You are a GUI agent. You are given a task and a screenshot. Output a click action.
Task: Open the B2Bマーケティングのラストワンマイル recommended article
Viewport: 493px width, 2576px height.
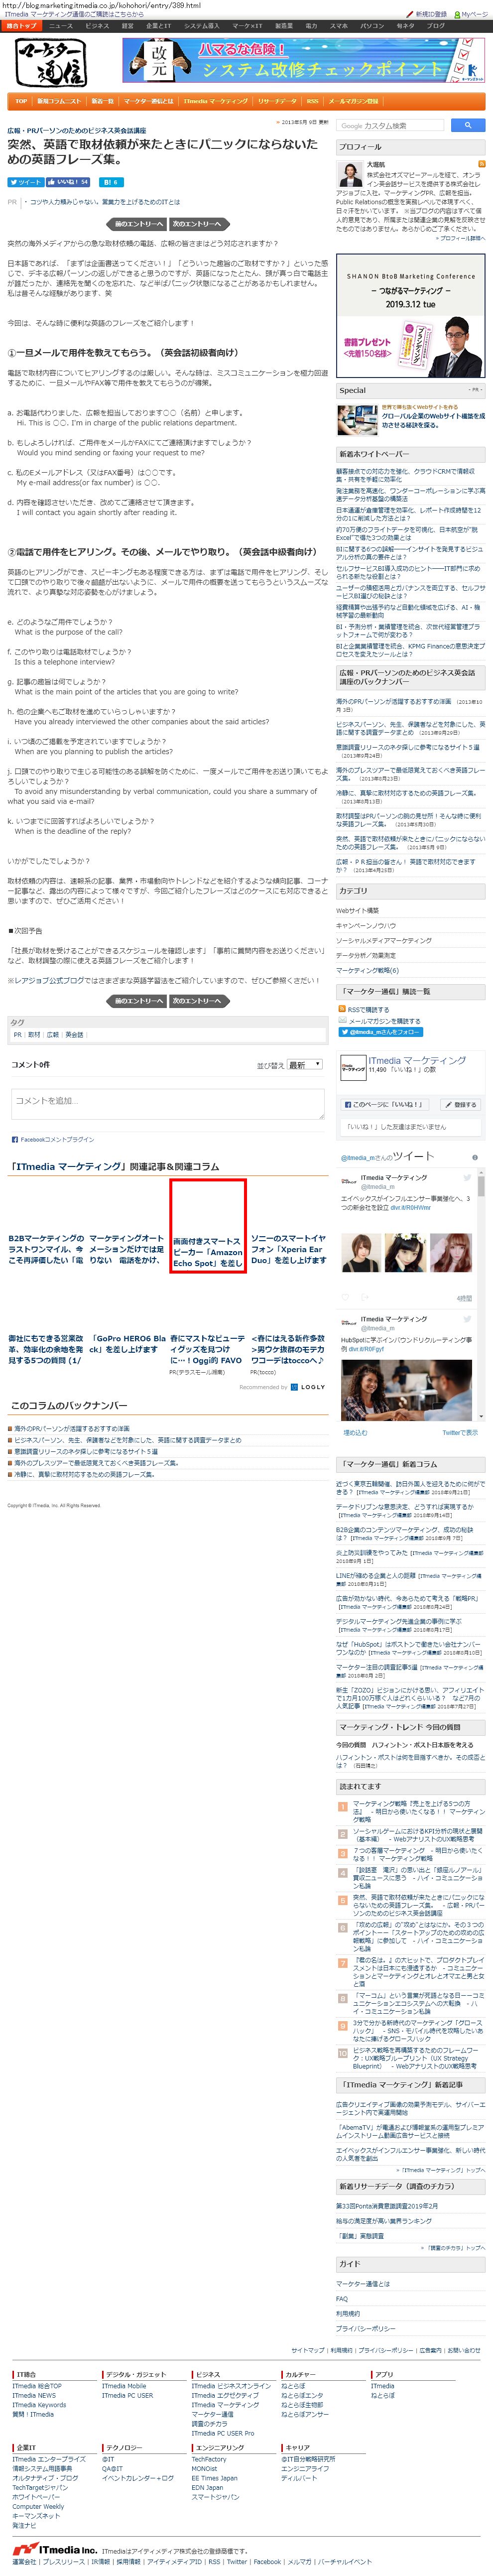tap(46, 1249)
